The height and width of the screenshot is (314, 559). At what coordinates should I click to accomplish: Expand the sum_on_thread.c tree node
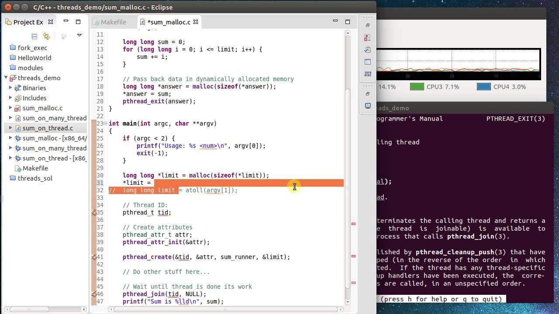(11, 128)
